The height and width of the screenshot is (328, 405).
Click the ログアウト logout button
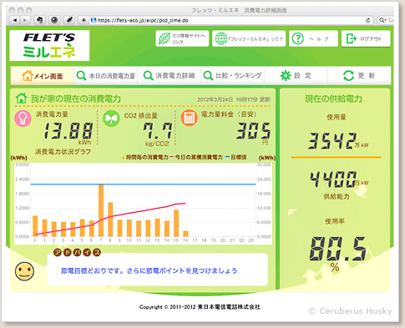tap(366, 38)
